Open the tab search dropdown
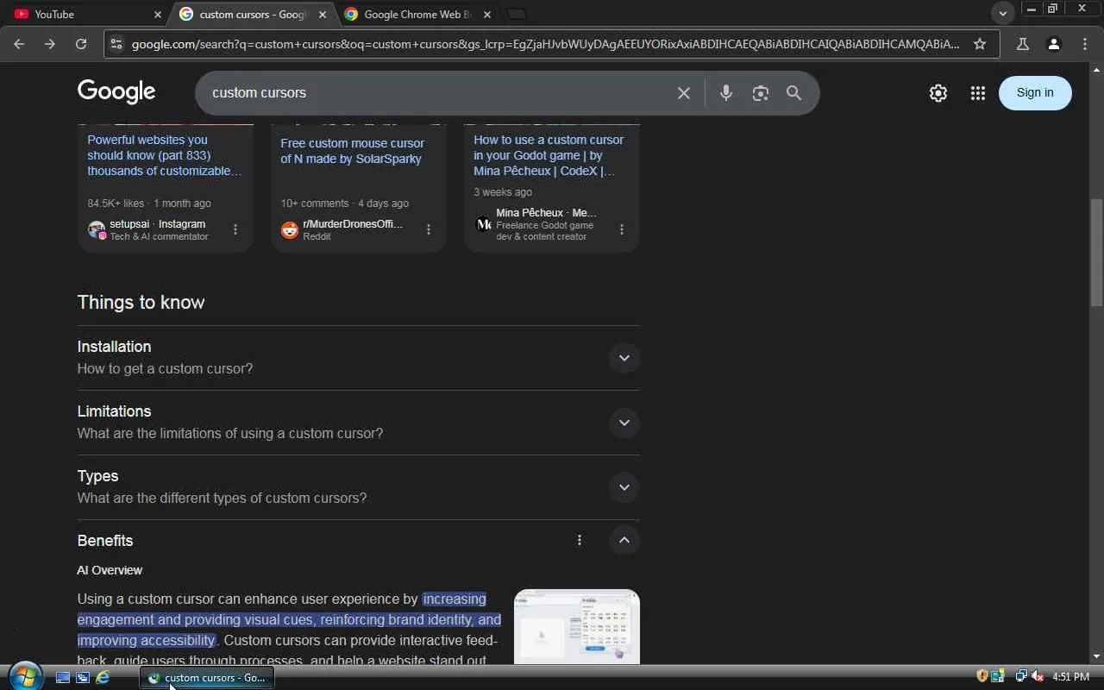Viewport: 1104px width, 690px height. [x=1002, y=14]
